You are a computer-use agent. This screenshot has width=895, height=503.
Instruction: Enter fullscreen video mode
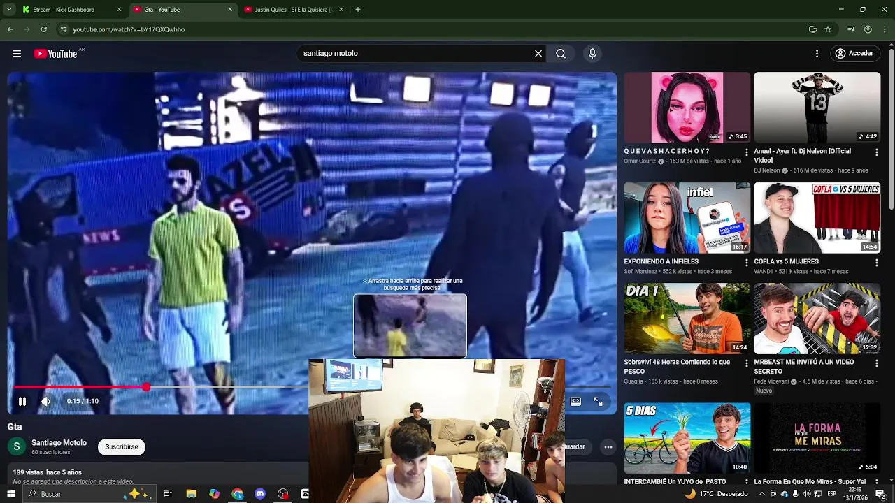598,402
